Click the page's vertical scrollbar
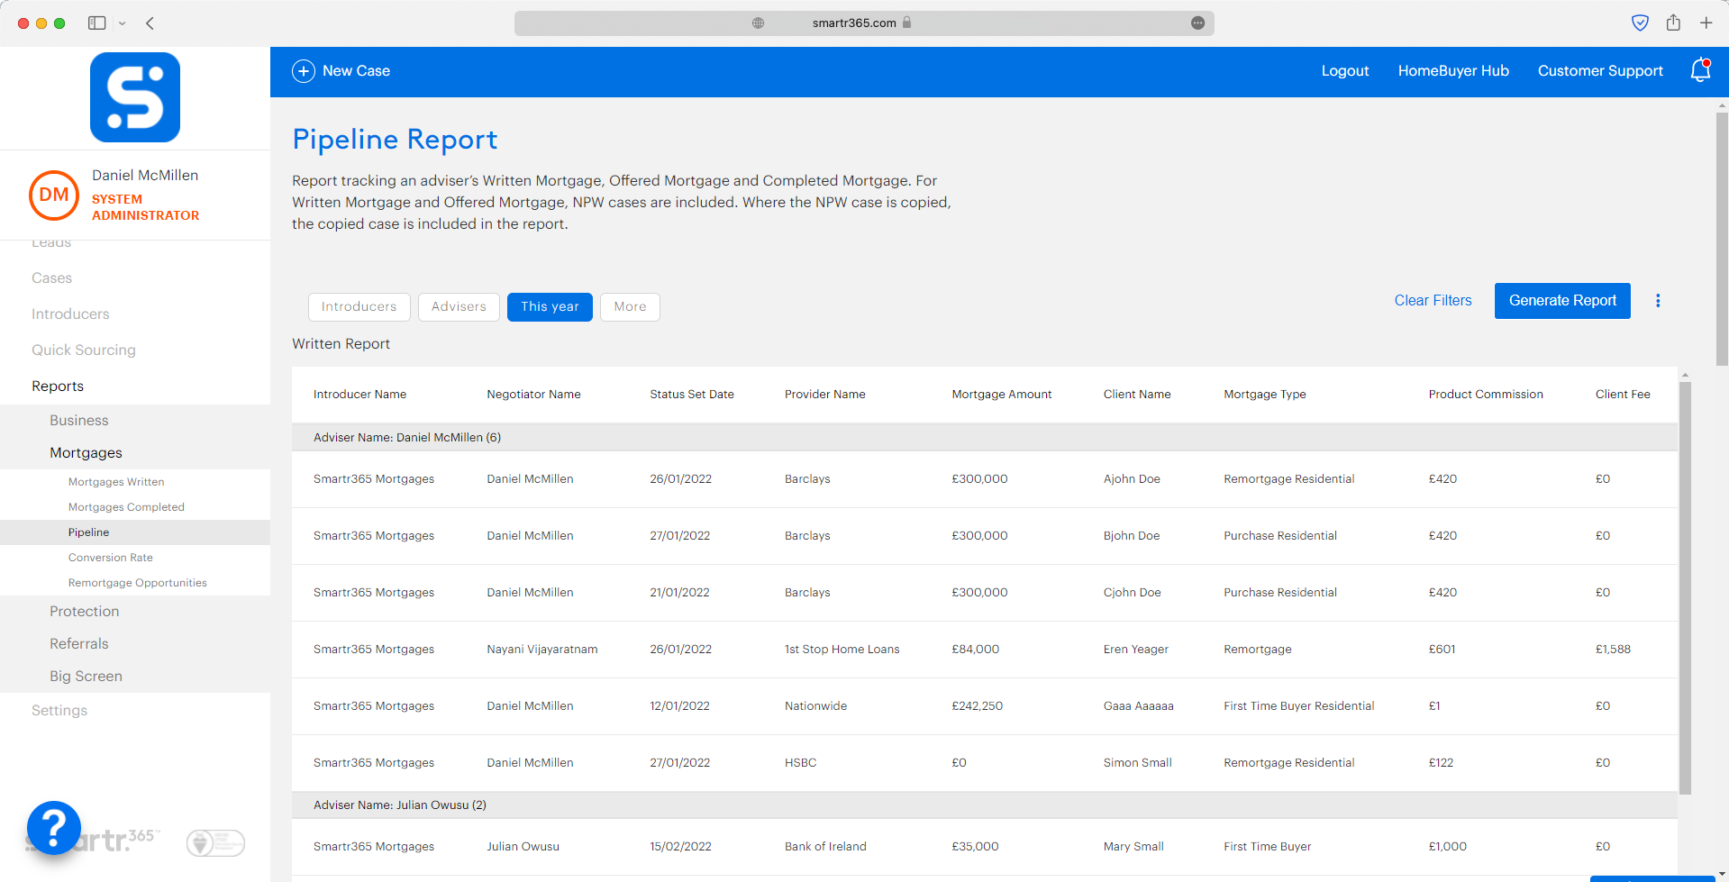This screenshot has height=882, width=1729. tap(1722, 239)
